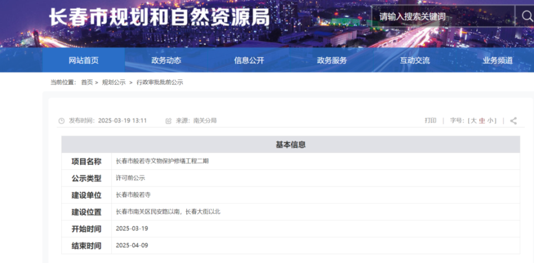The width and height of the screenshot is (534, 263).
Task: Click the end date 2025-04-09
Action: (x=132, y=245)
